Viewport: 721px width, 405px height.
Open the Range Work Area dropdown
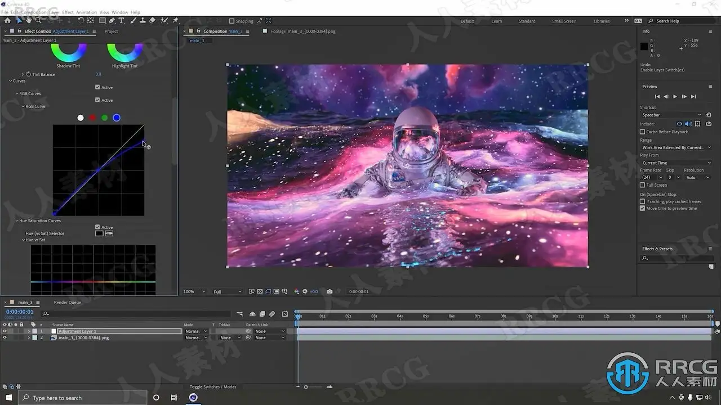(x=676, y=147)
